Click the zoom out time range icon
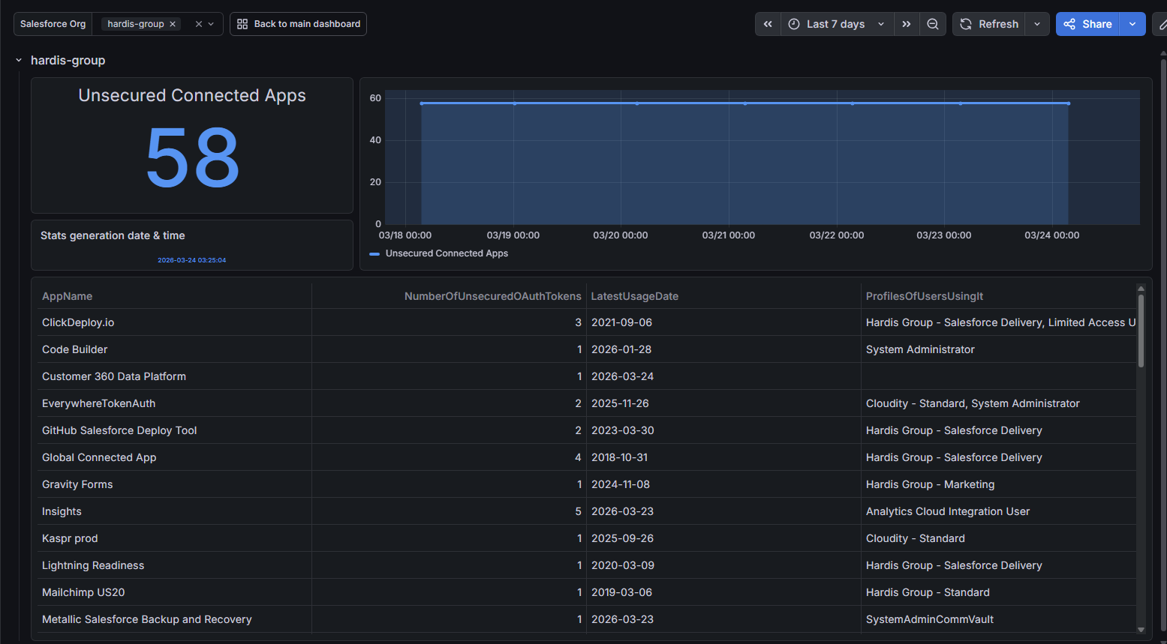Viewport: 1167px width, 644px height. coord(933,24)
